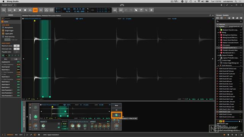
Task: Switch to ARRANGE view
Action: (10, 135)
